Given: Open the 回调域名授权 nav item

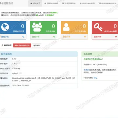Looking at the screenshot, I should point(51,3).
